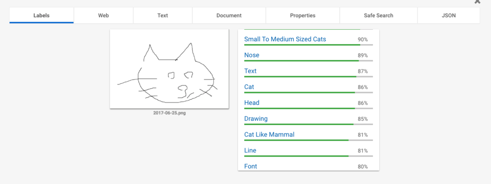491x184 pixels.
Task: Close the results panel with the X
Action: coord(477,1)
